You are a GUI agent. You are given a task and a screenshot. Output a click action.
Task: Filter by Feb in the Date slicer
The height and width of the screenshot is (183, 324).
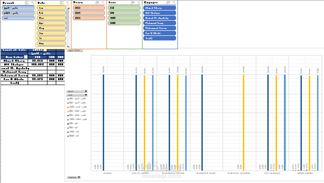coord(52,13)
